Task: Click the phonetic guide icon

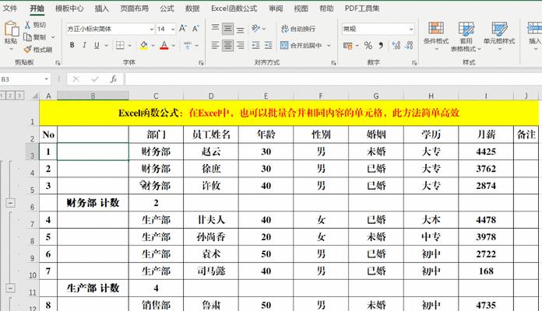Action: (x=188, y=45)
